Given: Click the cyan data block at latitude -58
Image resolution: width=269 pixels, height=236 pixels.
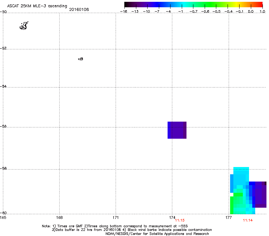Looking at the screenshot, I should tap(241, 176).
